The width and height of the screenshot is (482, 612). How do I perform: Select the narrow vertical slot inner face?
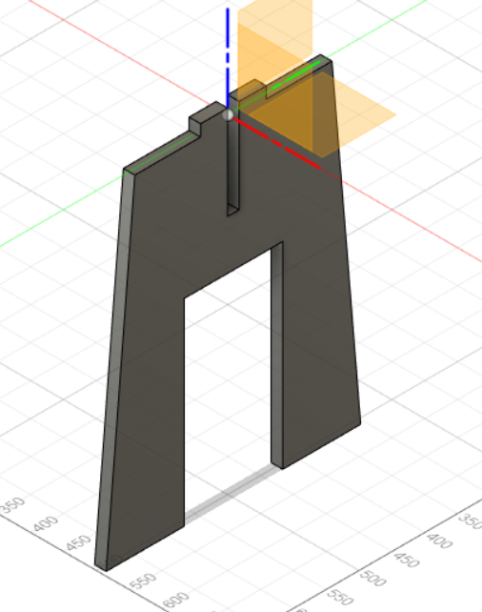click(232, 164)
